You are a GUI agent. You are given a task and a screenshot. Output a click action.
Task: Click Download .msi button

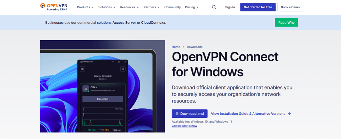189,114
